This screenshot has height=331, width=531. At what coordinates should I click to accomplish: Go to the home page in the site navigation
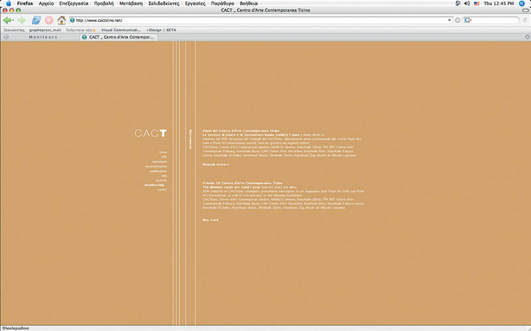[163, 152]
